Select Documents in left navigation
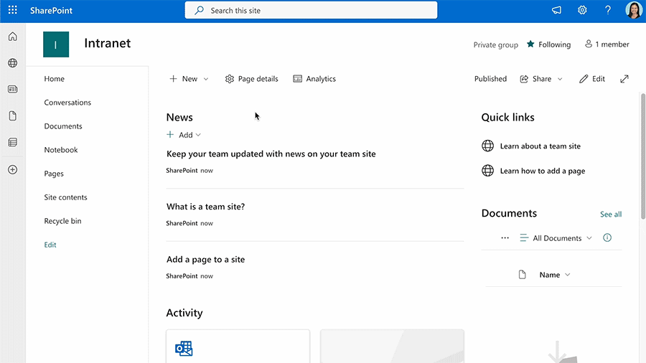Screen dimensions: 646x363 coord(63,126)
